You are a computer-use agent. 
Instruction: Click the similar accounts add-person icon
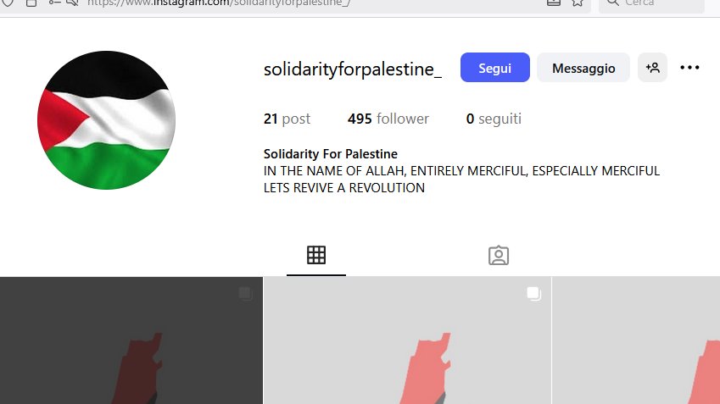coord(652,68)
